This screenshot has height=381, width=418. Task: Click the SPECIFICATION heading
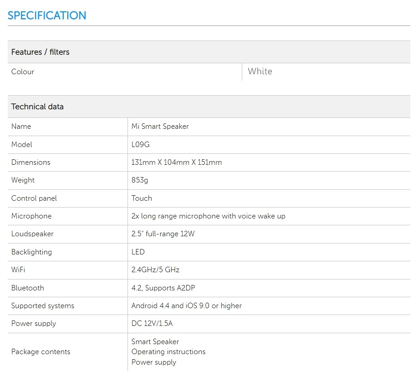pos(47,15)
